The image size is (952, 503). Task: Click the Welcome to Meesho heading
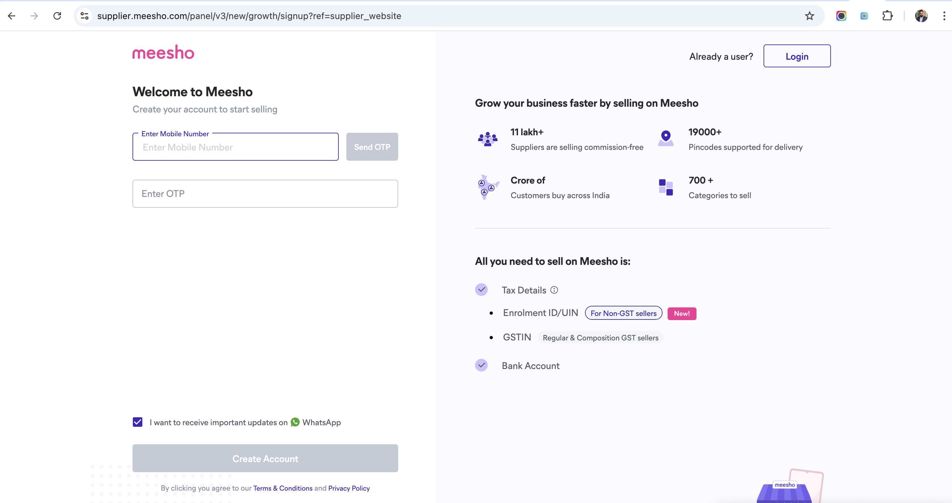[193, 91]
